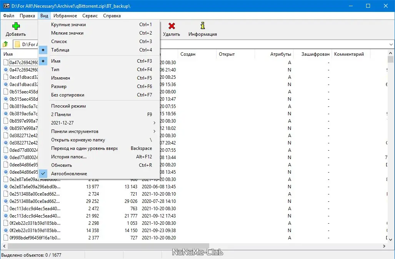Viewport: 395px width, 259px height.
Task: Select torrent icon of second 0a47c26942f6 file
Action: 6,70
